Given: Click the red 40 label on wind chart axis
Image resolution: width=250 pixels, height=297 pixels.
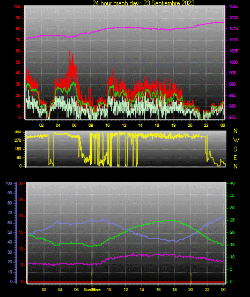Looking at the screenshot, I should click(x=18, y=73).
